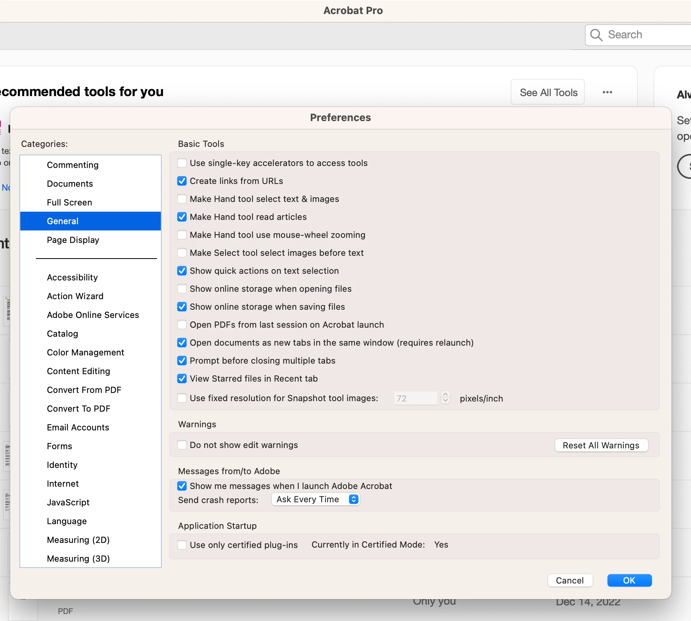691x621 pixels.
Task: Select Email Accounts category
Action: pos(91,427)
